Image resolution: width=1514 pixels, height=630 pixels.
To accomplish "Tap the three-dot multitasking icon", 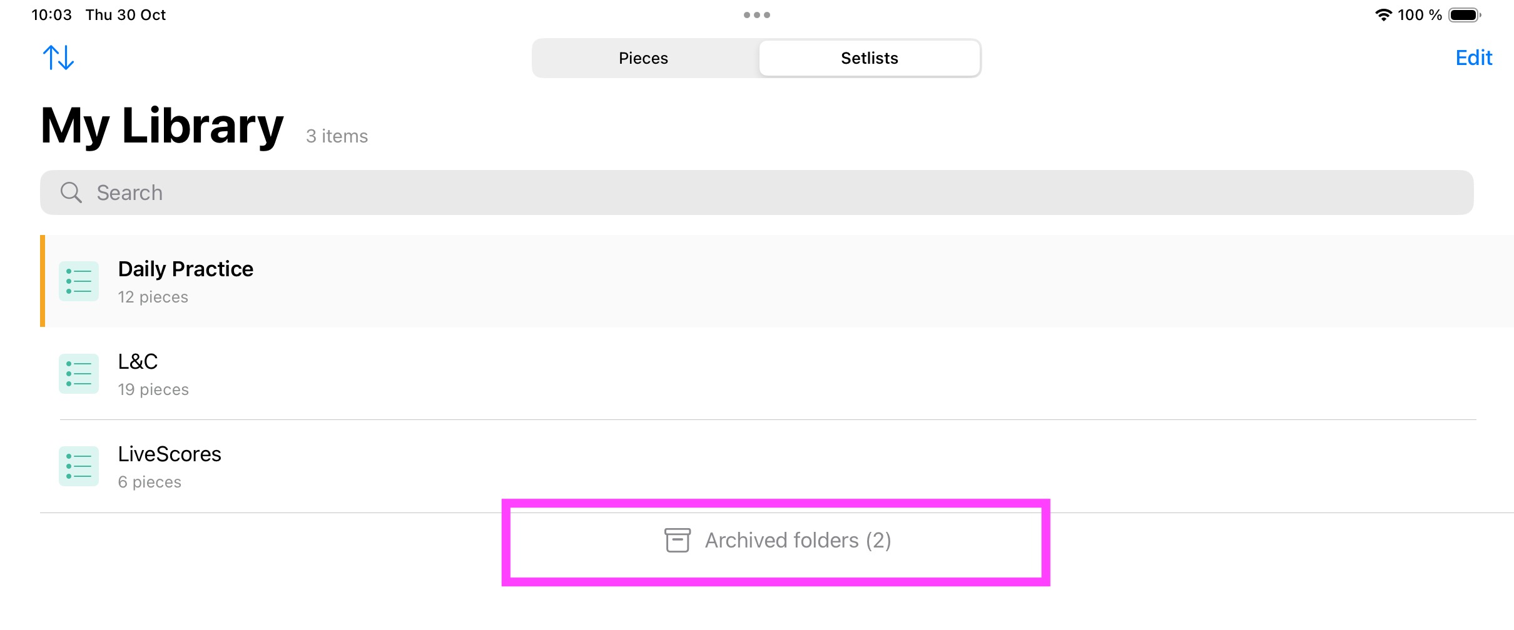I will [757, 15].
